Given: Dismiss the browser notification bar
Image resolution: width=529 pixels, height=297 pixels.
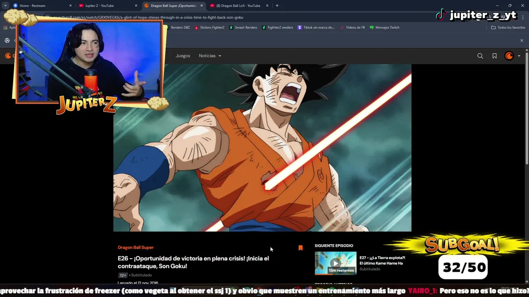Looking at the screenshot, I should pyautogui.click(x=522, y=40).
